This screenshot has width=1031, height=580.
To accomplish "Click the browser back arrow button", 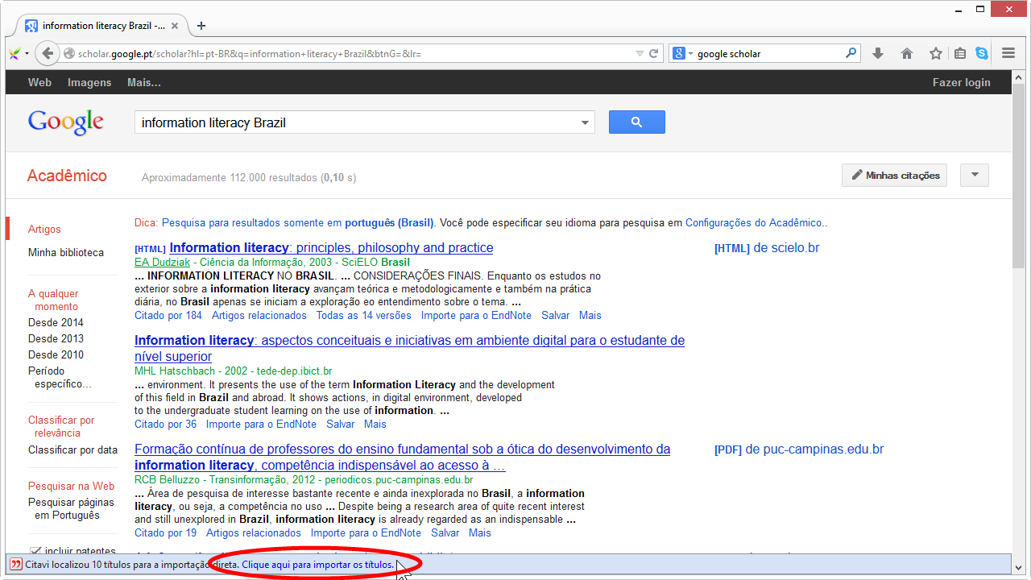I will pos(48,53).
